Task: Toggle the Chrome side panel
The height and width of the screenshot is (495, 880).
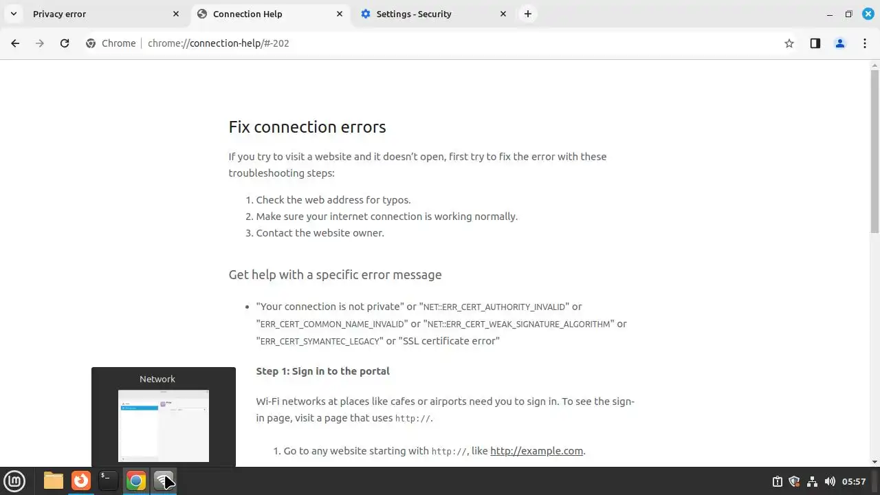Action: click(815, 43)
